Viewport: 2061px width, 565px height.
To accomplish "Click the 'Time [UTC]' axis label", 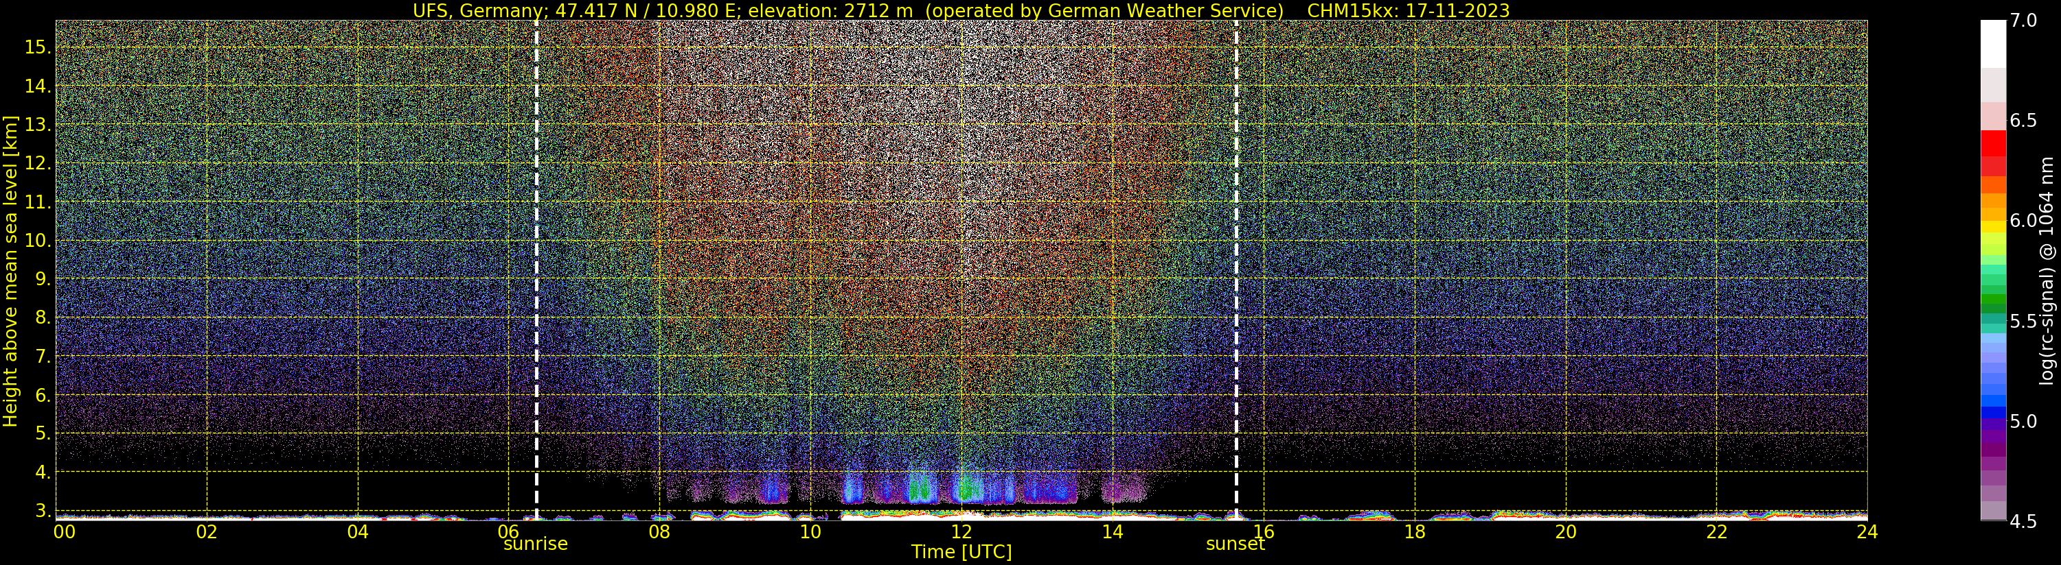I will [x=961, y=552].
